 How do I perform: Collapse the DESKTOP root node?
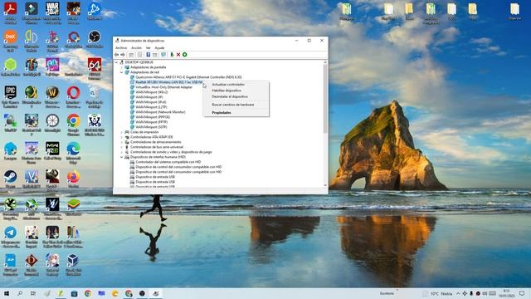coord(116,62)
